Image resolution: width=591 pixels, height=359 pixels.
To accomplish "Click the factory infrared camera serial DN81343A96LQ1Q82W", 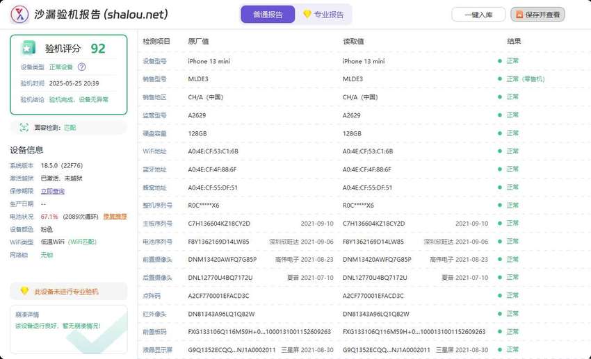I will point(221,314).
